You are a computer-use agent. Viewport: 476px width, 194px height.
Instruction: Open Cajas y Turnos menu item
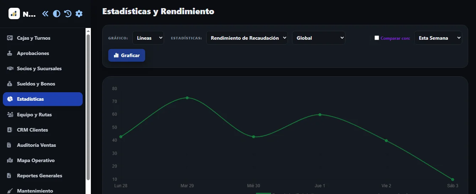click(x=43, y=38)
